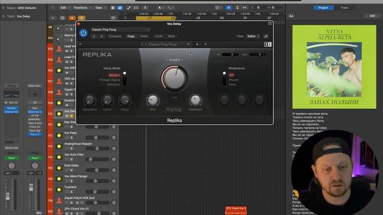Open the View menu in tracks area
This screenshot has height=215, width=383.
(x=100, y=8)
